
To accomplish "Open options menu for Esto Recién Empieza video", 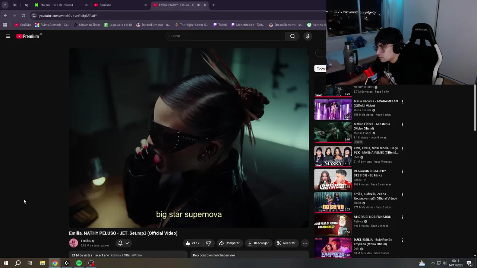I will 402,240.
